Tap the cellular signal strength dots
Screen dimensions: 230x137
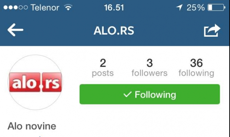point(15,8)
